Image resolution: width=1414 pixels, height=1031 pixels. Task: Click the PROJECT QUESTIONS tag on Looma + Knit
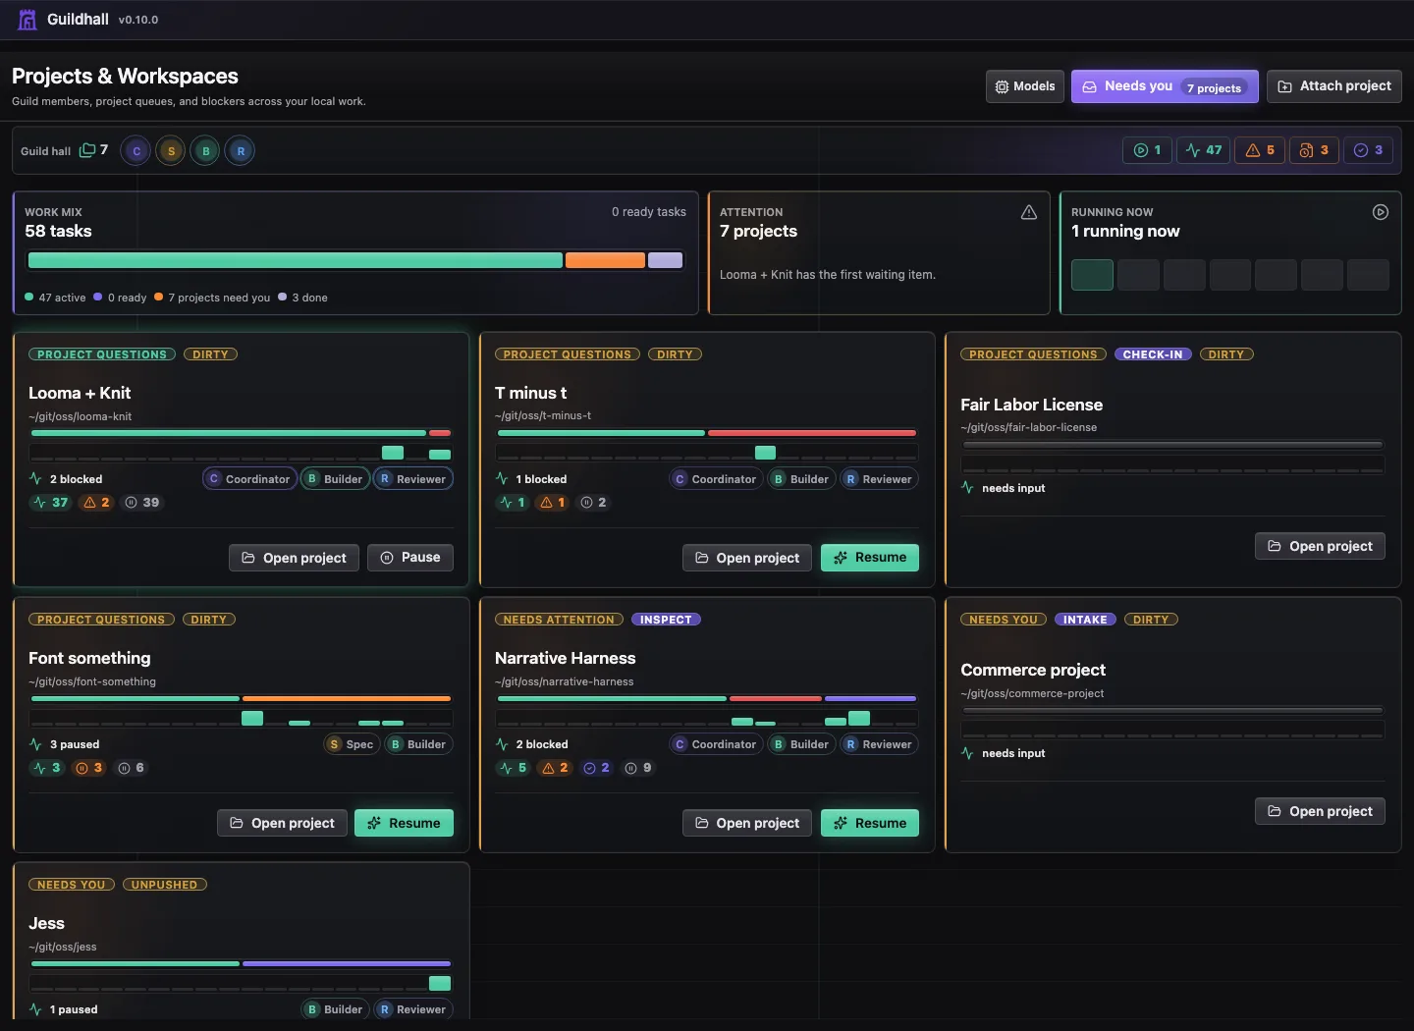[x=102, y=354]
